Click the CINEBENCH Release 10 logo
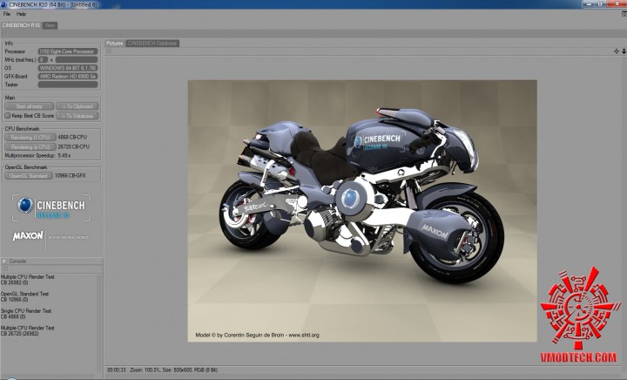Image resolution: width=627 pixels, height=380 pixels. click(x=51, y=207)
